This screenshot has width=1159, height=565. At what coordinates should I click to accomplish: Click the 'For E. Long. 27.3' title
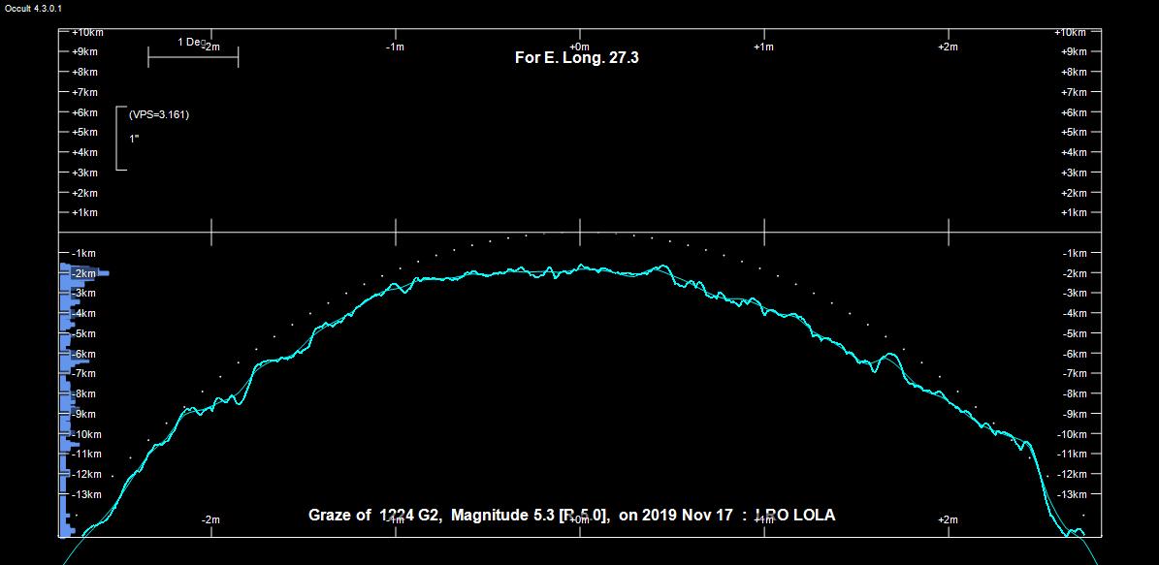point(576,58)
